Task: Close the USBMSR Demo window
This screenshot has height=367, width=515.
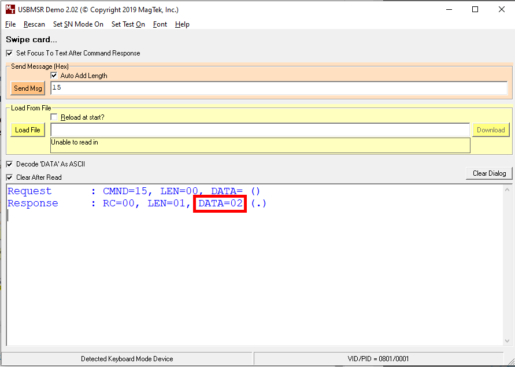Action: coord(502,9)
